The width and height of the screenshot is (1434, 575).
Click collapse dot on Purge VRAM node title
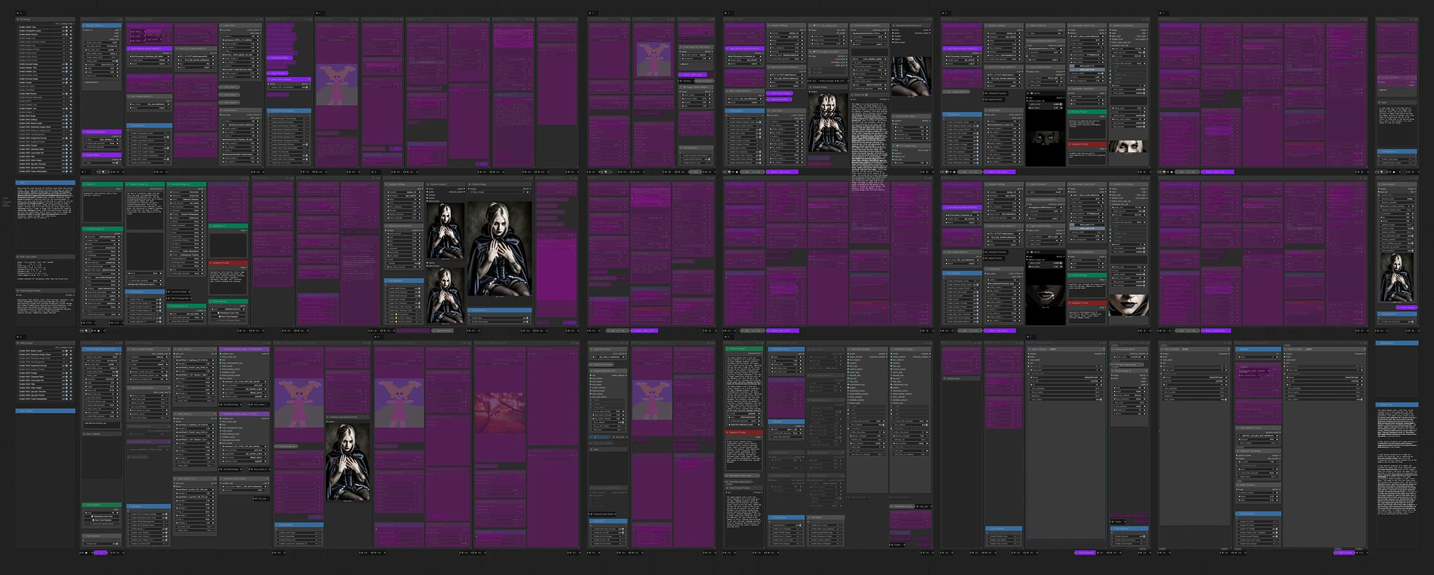tap(84, 155)
